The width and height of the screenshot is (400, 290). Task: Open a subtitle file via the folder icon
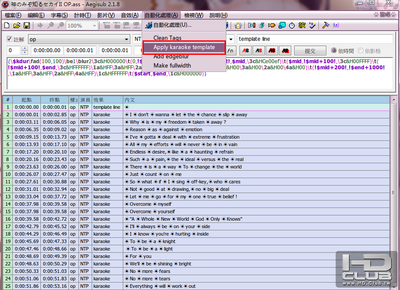17,25
